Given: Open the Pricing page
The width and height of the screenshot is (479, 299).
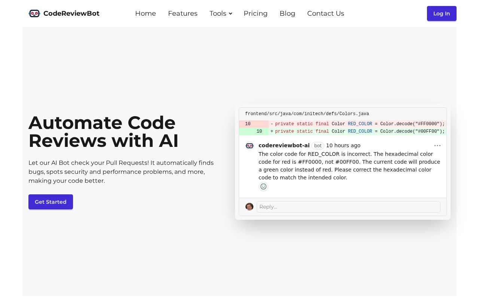Looking at the screenshot, I should (x=256, y=13).
